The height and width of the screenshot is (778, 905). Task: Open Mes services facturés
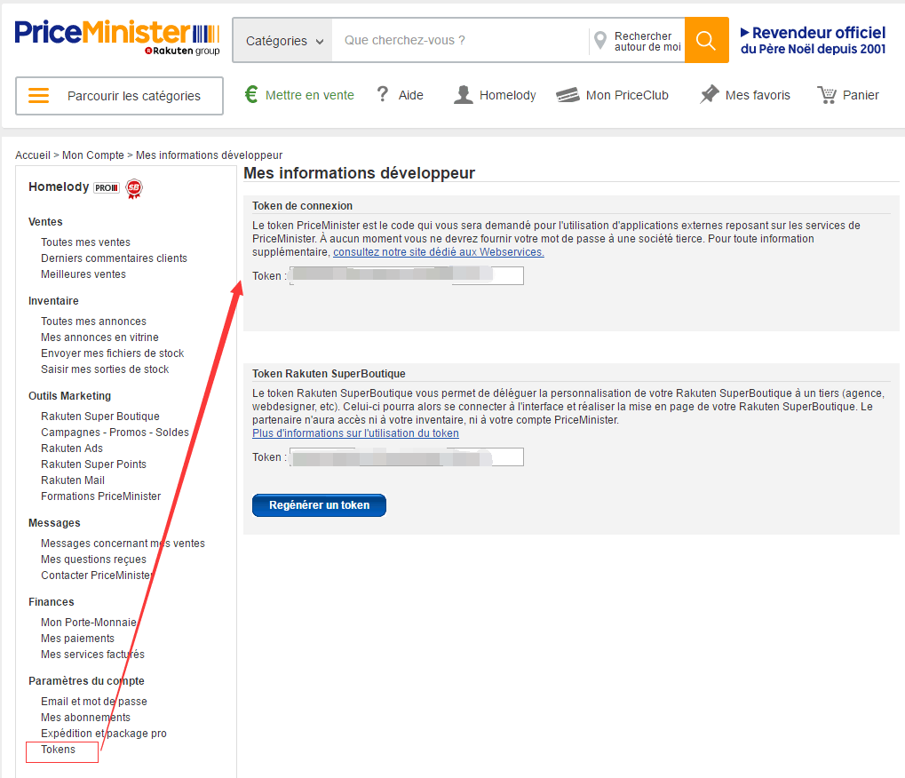pos(93,655)
